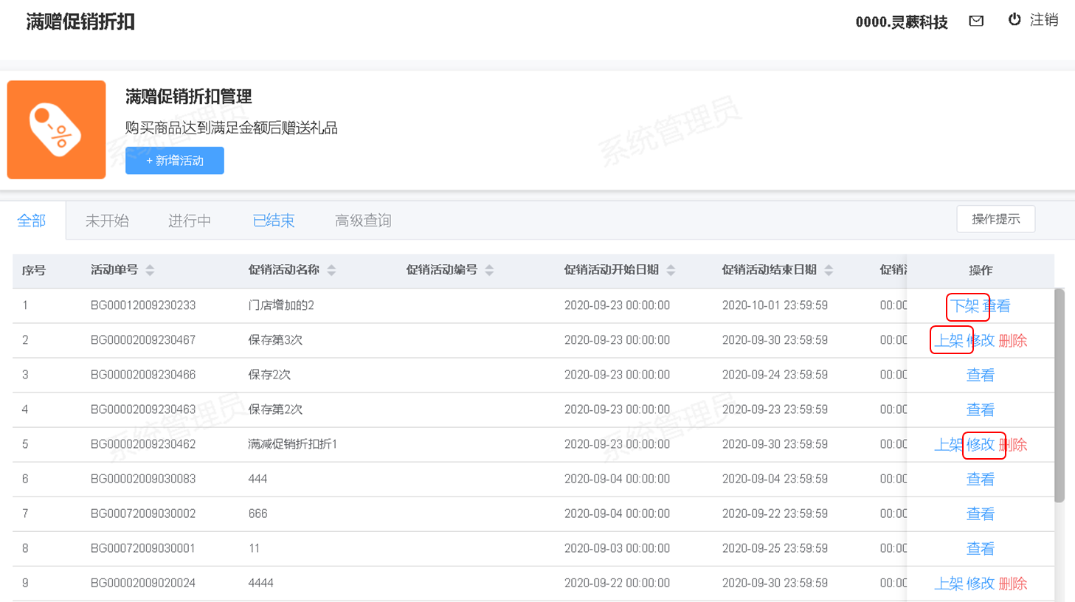
Task: Sort by 促销活动编号 column arrows
Action: pos(489,271)
